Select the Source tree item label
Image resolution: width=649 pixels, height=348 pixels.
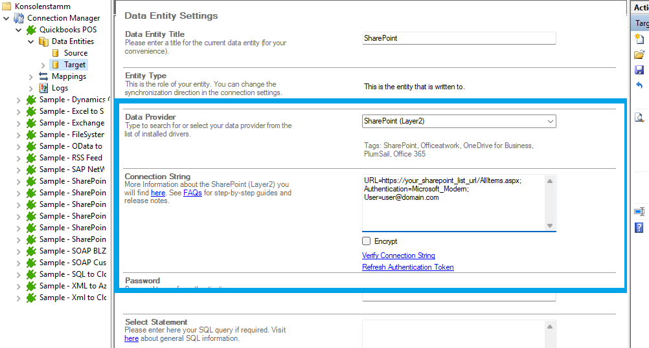pos(76,53)
